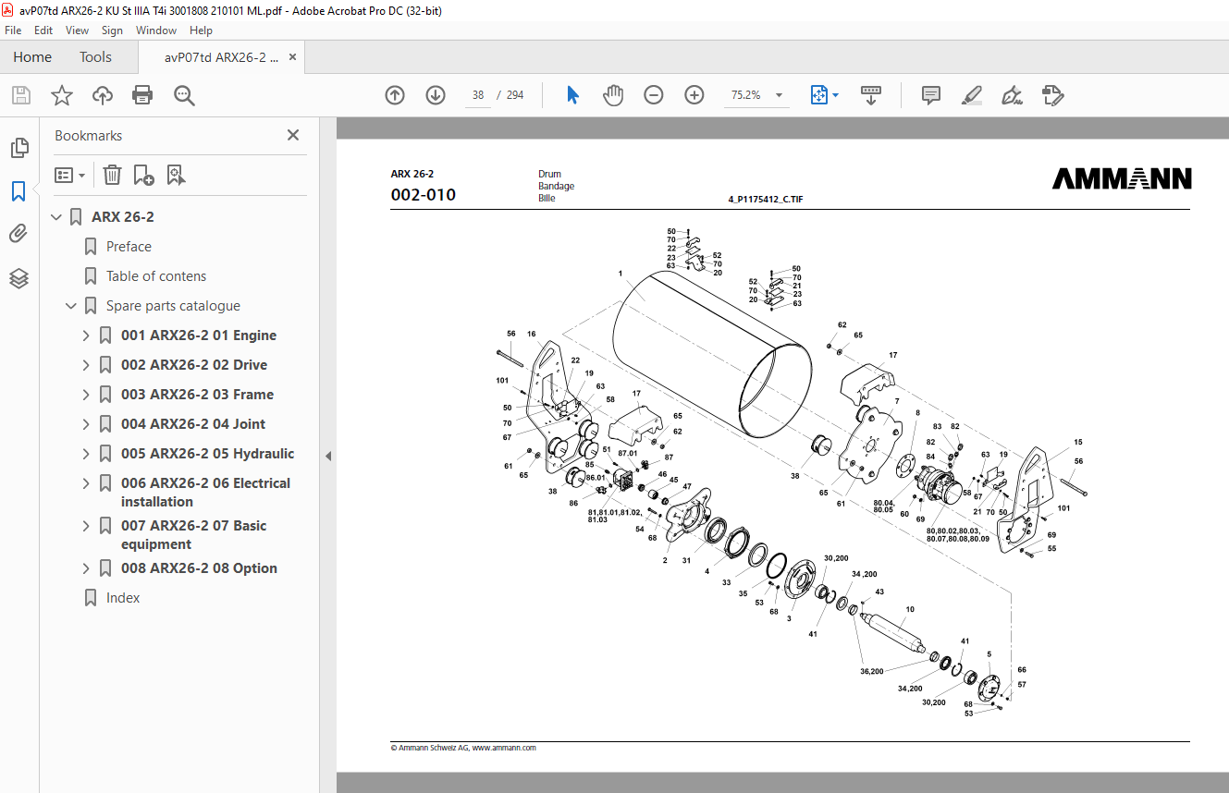Click the Fit page options icon
Viewport: 1229px width, 793px height.
[x=819, y=95]
